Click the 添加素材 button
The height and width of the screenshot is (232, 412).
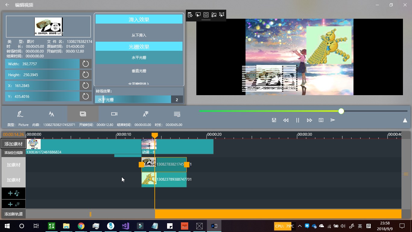(14, 144)
